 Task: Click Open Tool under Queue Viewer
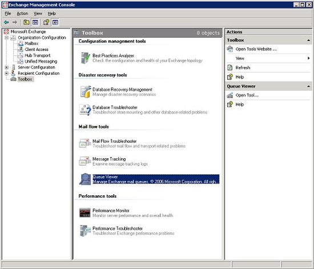(x=247, y=95)
